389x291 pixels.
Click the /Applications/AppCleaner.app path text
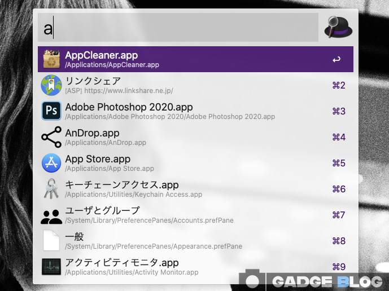point(112,65)
